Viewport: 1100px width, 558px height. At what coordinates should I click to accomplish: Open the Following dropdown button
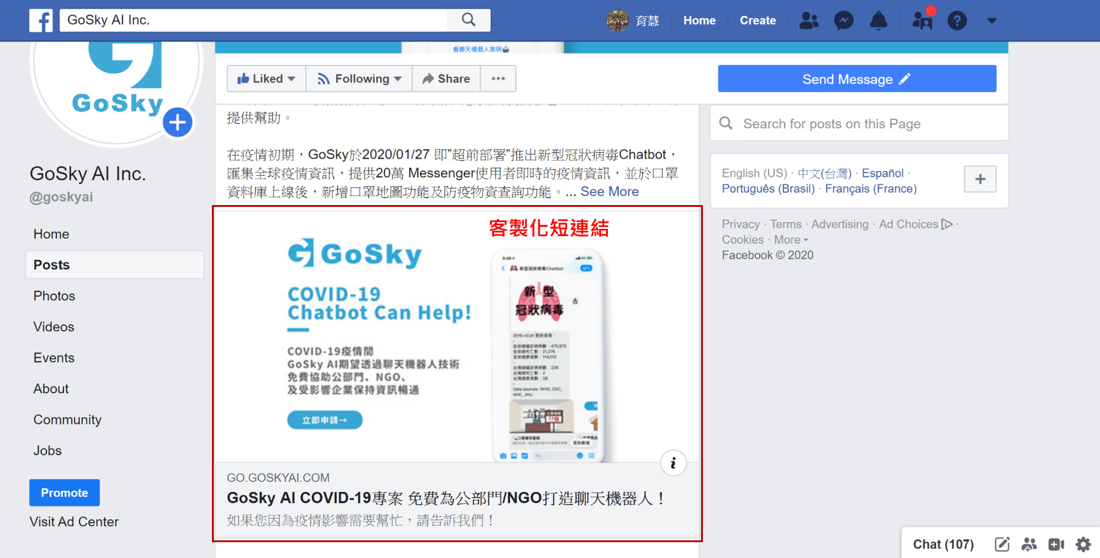[x=359, y=78]
